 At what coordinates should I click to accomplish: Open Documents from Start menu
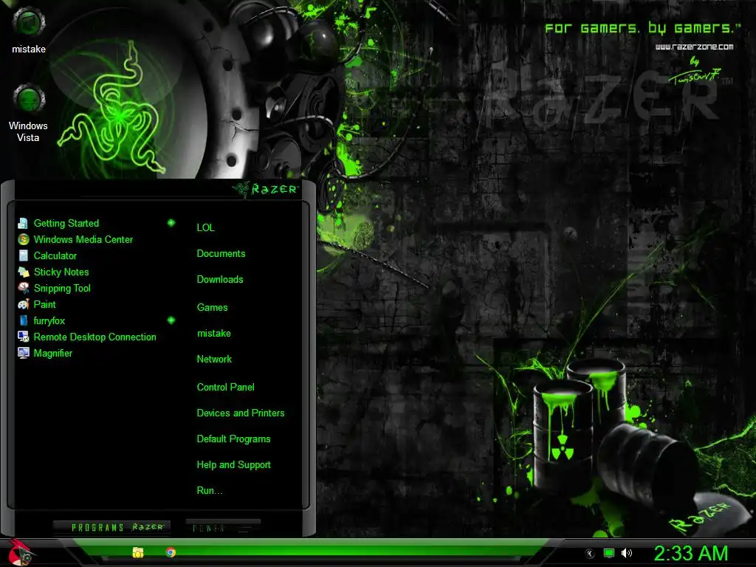click(221, 254)
